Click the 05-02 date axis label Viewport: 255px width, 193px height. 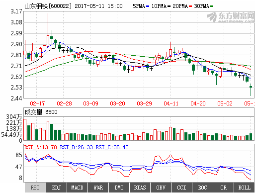(x=225, y=103)
